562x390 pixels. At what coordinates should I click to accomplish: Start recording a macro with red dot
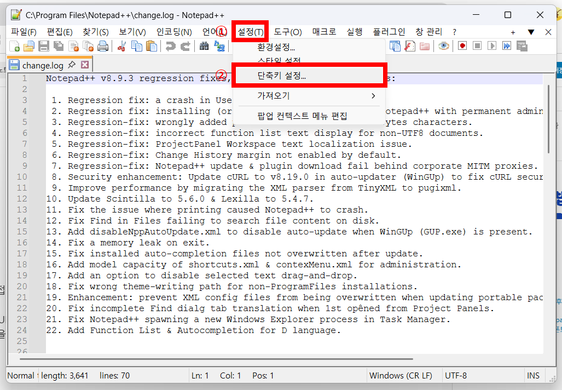[462, 46]
